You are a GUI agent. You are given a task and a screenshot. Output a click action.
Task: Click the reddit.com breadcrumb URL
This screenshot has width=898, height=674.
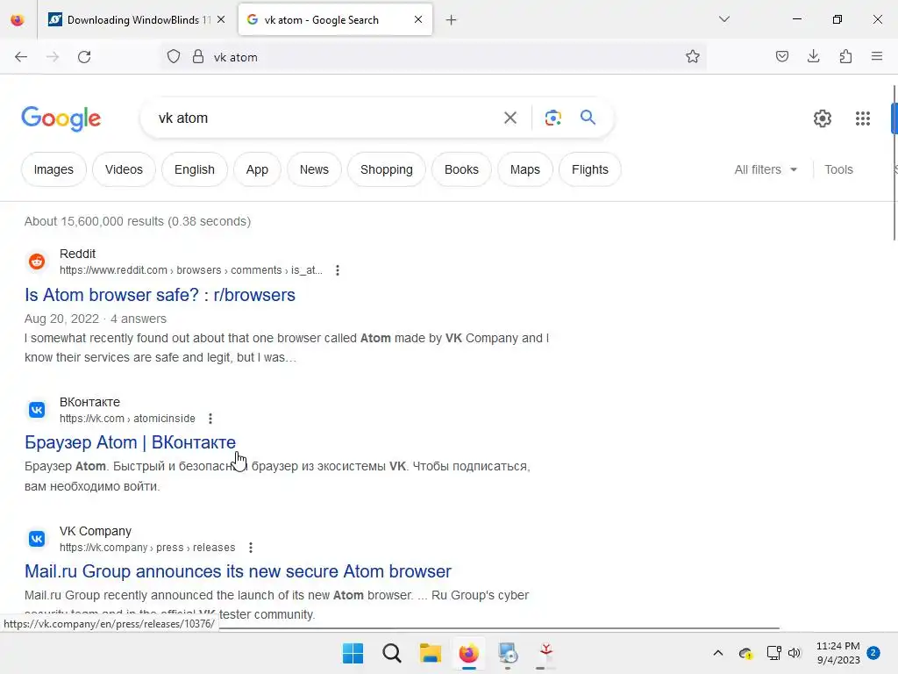tap(190, 270)
